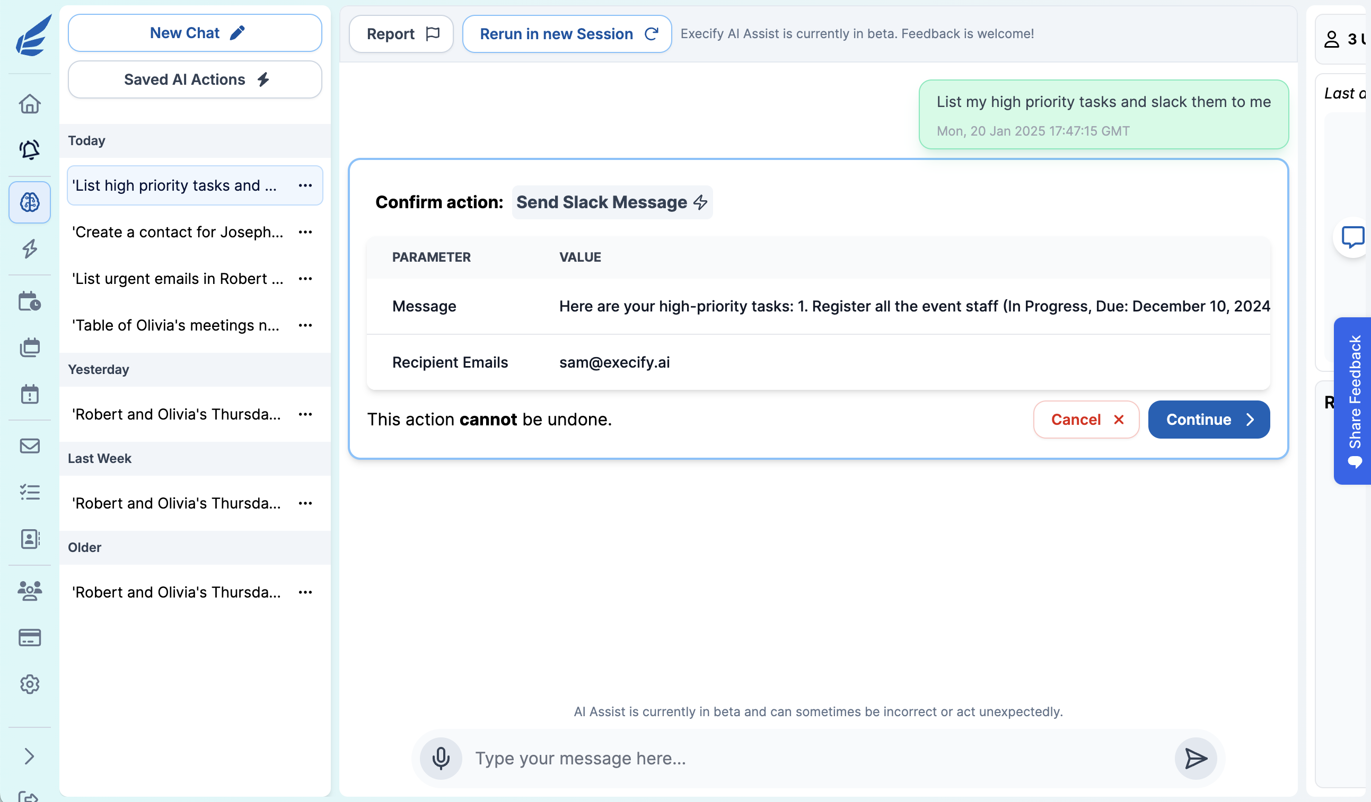The image size is (1371, 802).
Task: Click the New Chat icon
Action: pos(237,32)
